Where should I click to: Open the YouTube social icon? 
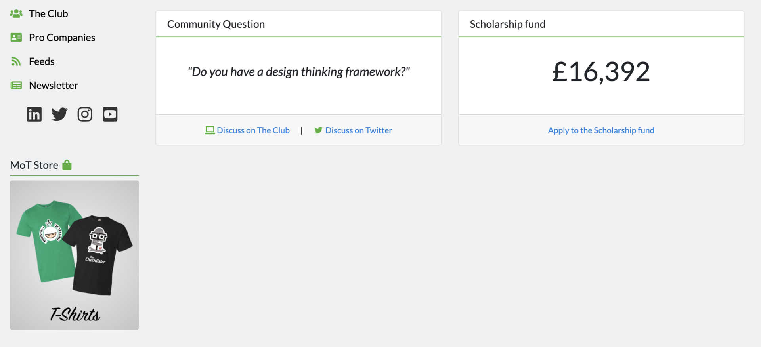click(110, 114)
